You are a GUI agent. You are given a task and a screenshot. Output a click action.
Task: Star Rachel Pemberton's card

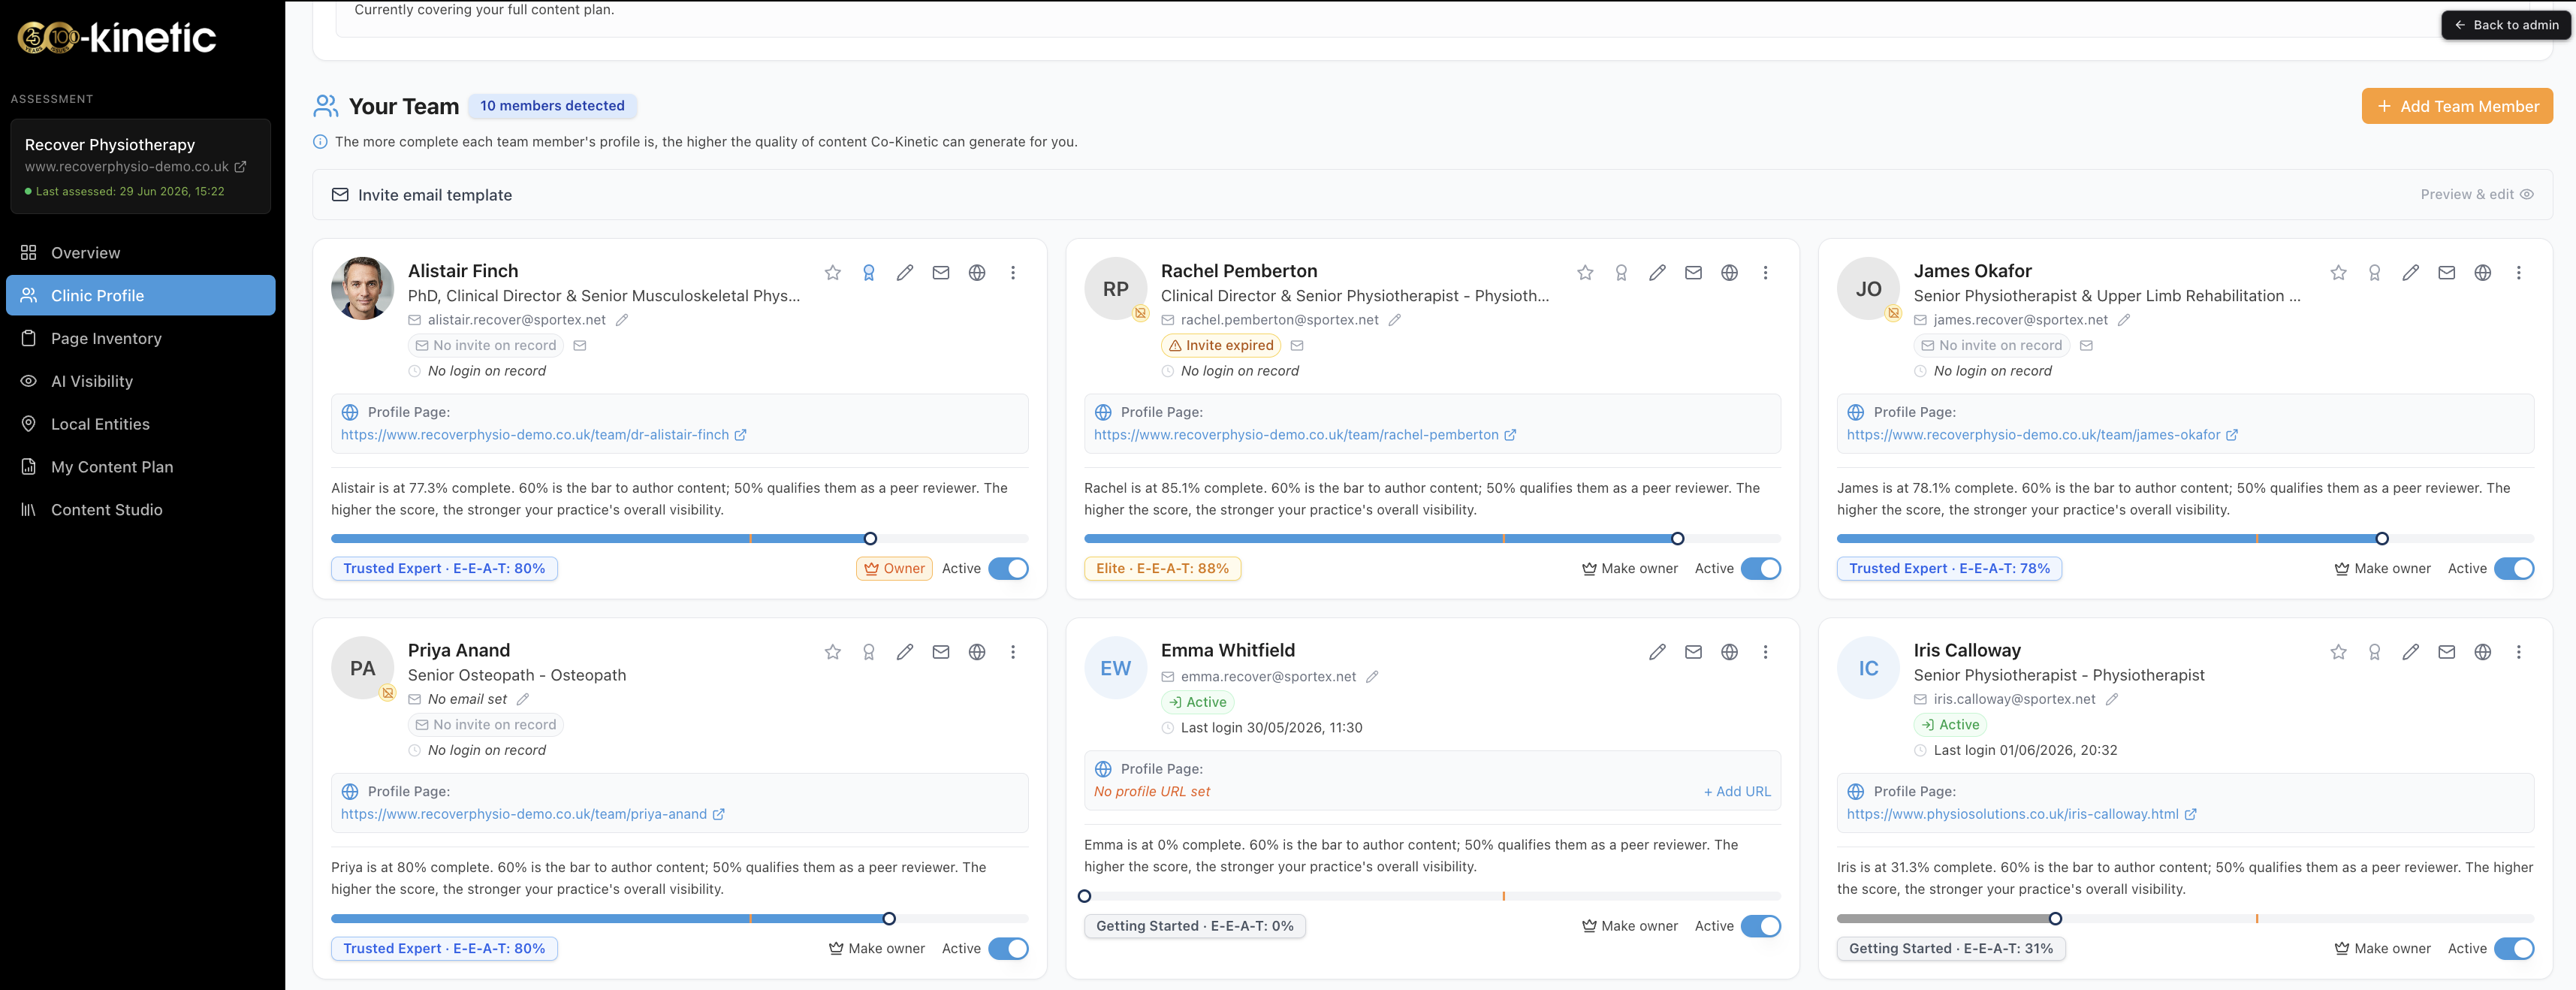click(1585, 273)
